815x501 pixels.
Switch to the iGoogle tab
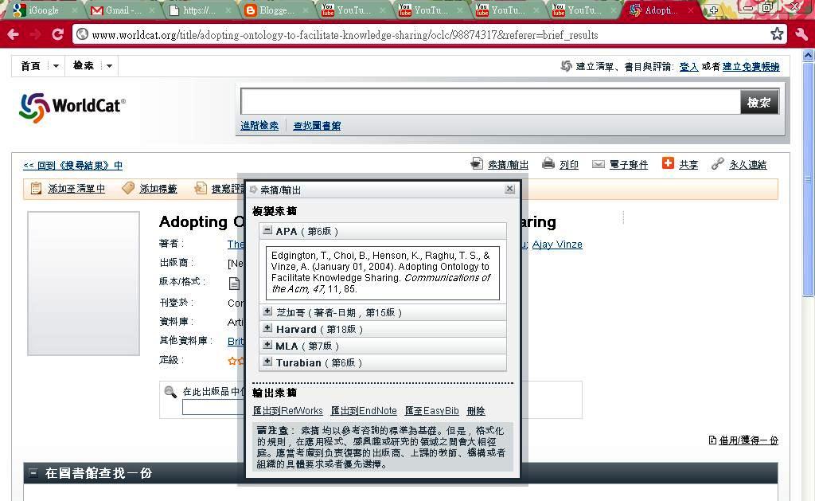tap(44, 10)
